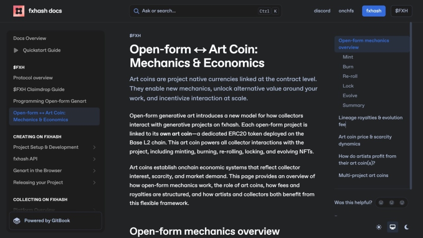This screenshot has width=423, height=238.
Task: Switch to light theme sun icon
Action: [379, 227]
